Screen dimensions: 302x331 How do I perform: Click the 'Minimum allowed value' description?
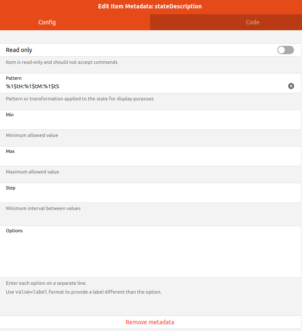click(x=32, y=135)
